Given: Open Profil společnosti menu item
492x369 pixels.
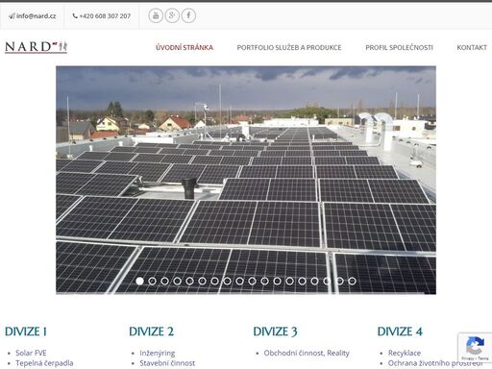Looking at the screenshot, I should pyautogui.click(x=399, y=47).
